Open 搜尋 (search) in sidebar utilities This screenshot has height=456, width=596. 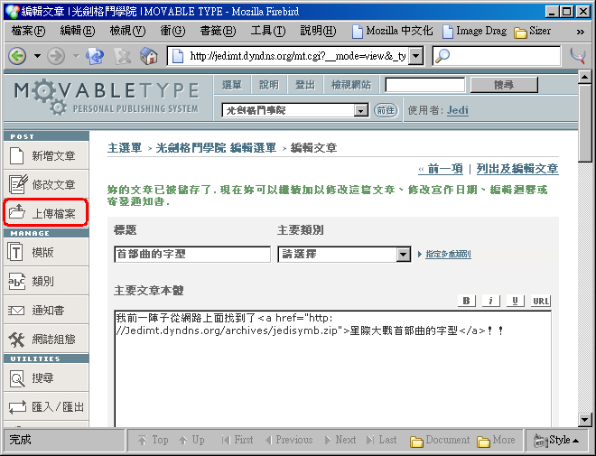point(46,378)
